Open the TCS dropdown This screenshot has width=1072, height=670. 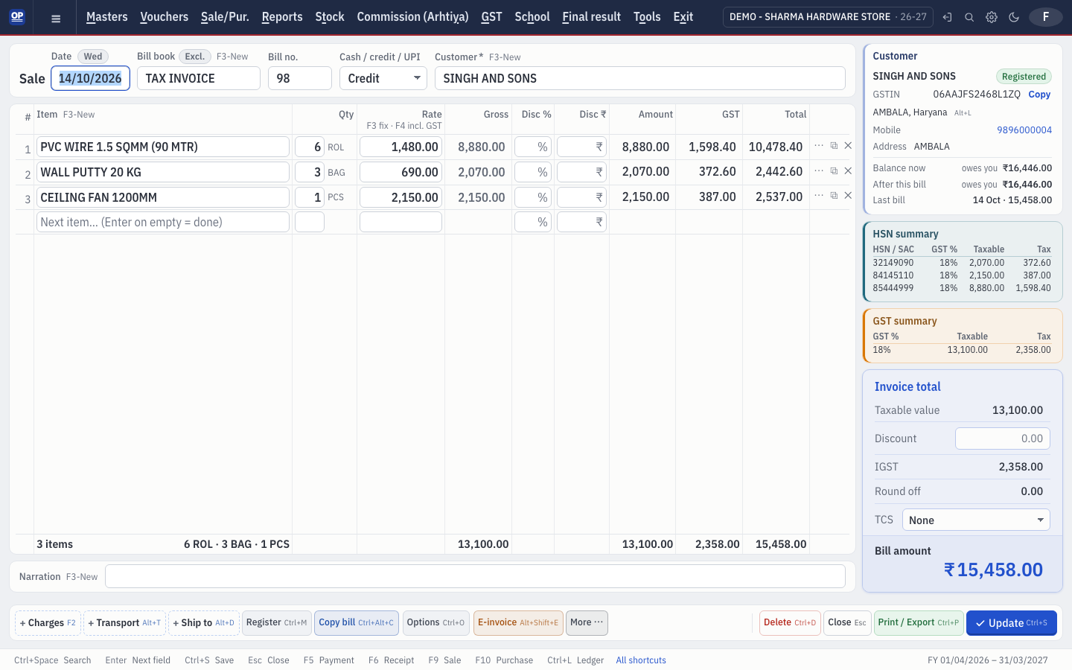pyautogui.click(x=976, y=520)
